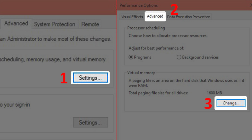The height and width of the screenshot is (140, 252).
Task: Click the lower Settings button under sign-in text
Action: coord(90,122)
